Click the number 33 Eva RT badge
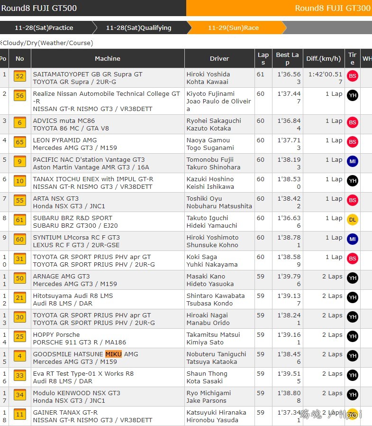This screenshot has height=426, width=372. [20, 376]
